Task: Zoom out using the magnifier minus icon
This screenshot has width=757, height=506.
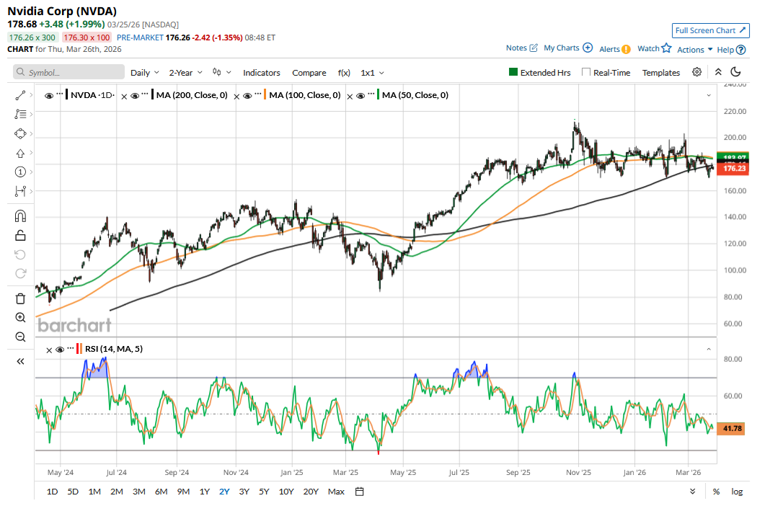Action: click(20, 337)
